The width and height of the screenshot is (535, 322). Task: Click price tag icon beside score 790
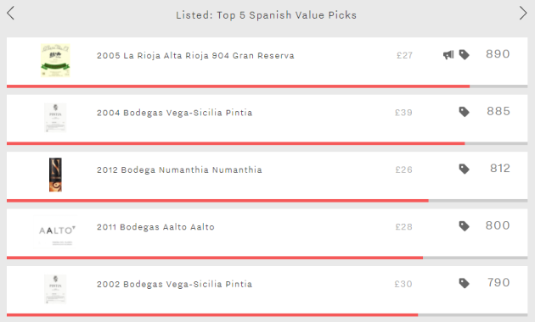(x=464, y=283)
